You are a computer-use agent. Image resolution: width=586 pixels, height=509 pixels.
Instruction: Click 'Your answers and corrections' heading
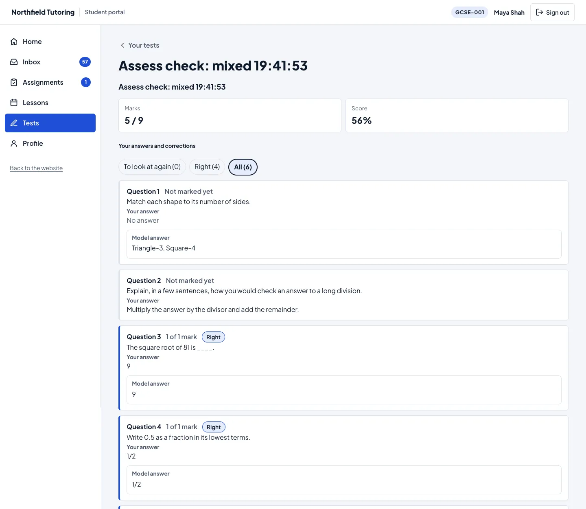point(157,146)
